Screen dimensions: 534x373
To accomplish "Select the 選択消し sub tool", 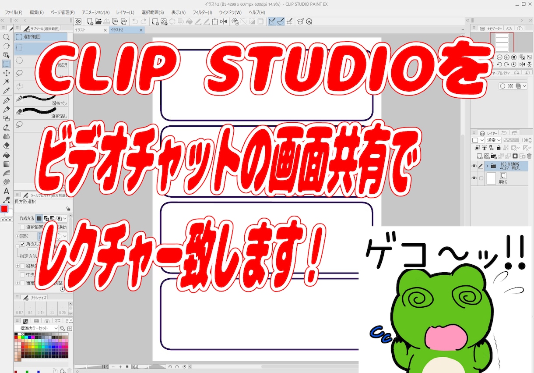I will point(41,112).
